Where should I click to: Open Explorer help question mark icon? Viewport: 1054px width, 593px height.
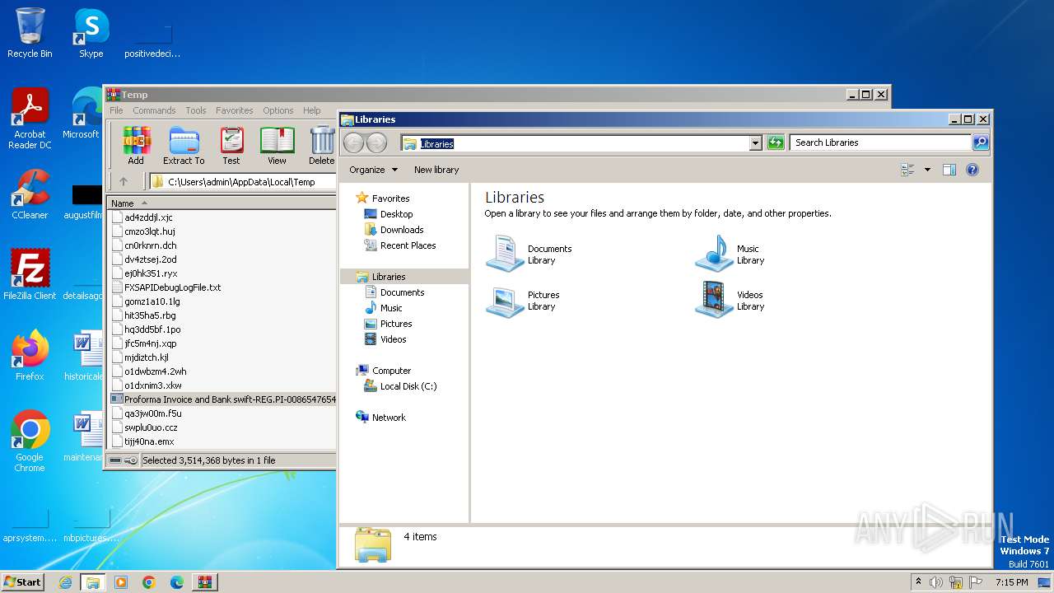click(x=972, y=170)
